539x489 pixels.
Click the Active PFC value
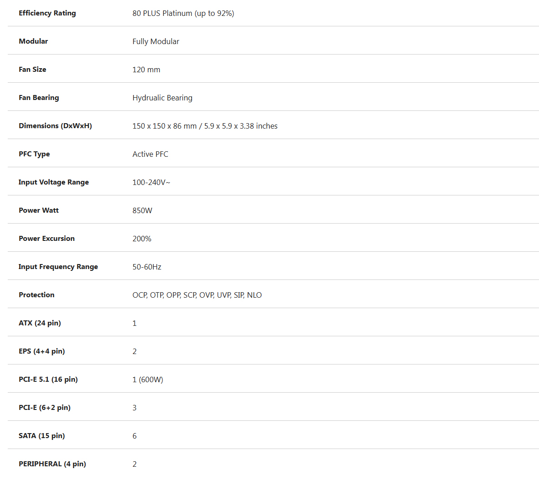tap(150, 154)
